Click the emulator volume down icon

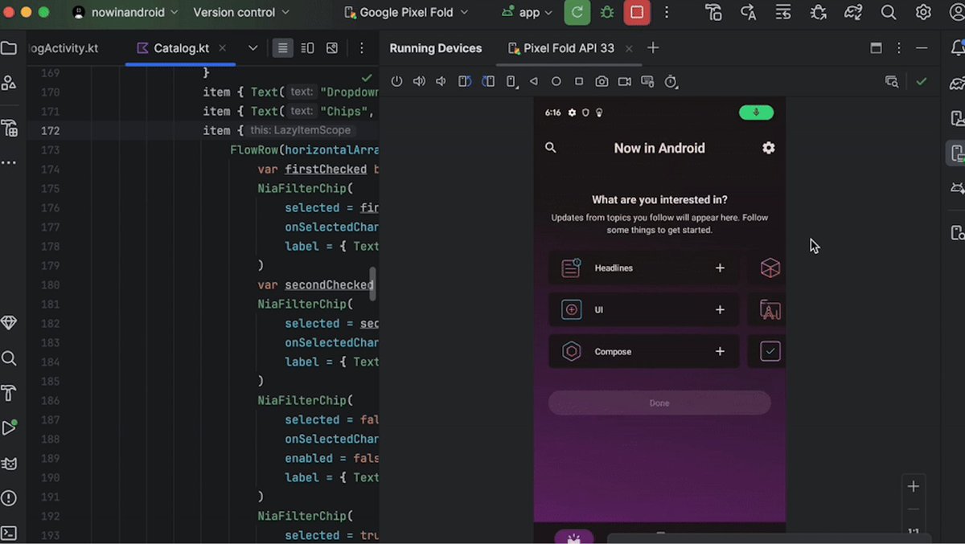[441, 81]
